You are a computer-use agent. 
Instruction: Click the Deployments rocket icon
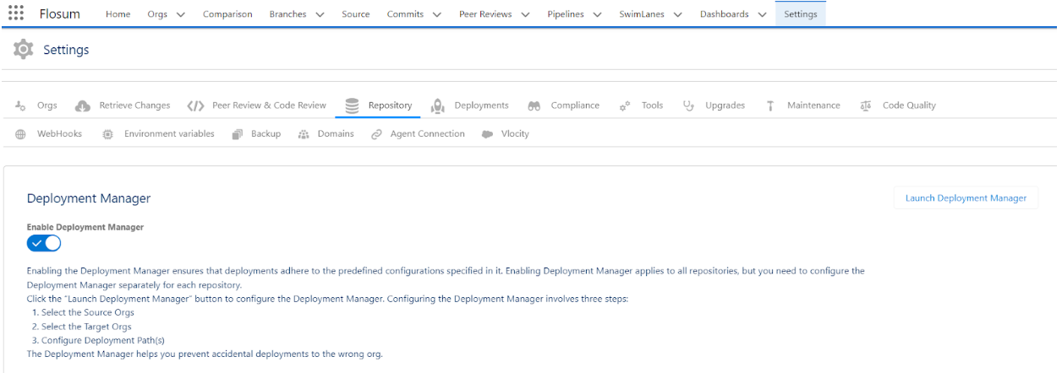(438, 105)
